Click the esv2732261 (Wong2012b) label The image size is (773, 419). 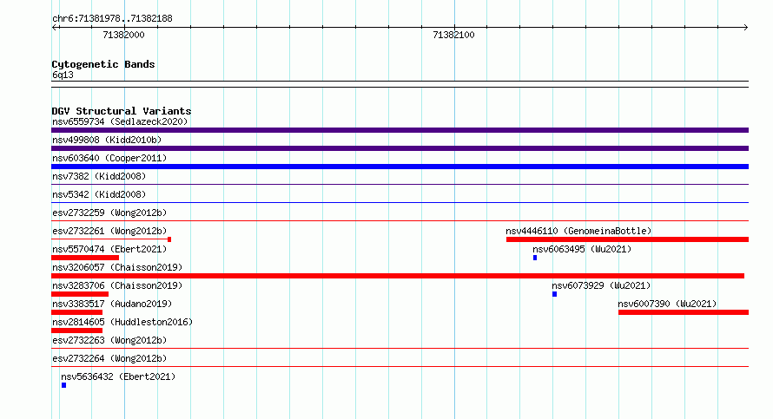click(109, 231)
